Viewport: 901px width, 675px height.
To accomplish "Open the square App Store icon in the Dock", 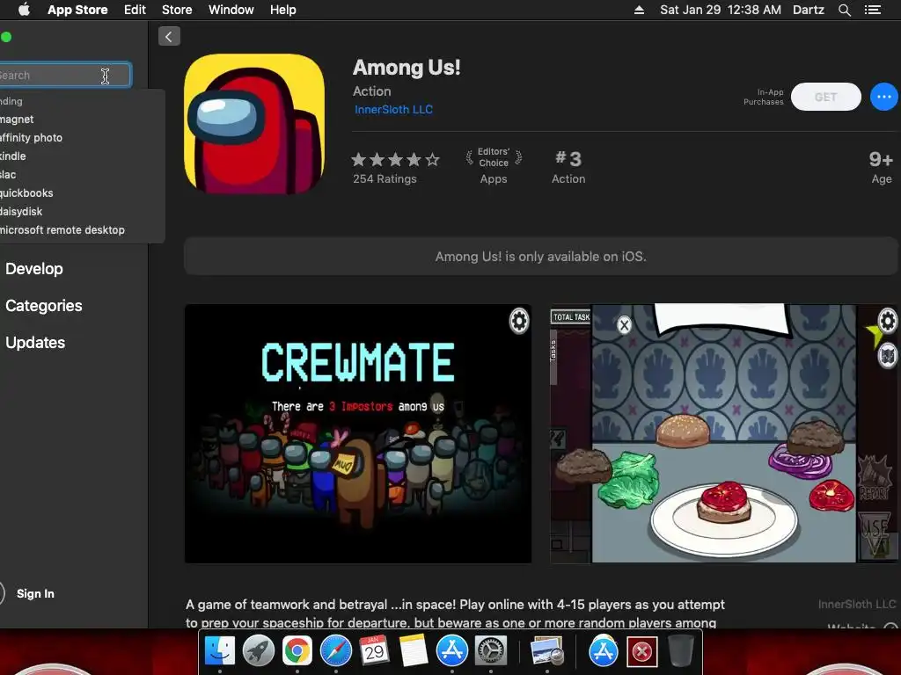I will 452,651.
